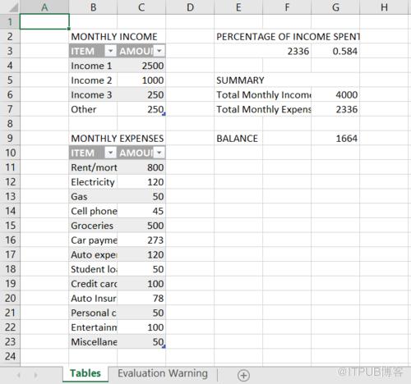Screen dimensions: 411x384
Task: Select row 9 header
Action: 10,138
